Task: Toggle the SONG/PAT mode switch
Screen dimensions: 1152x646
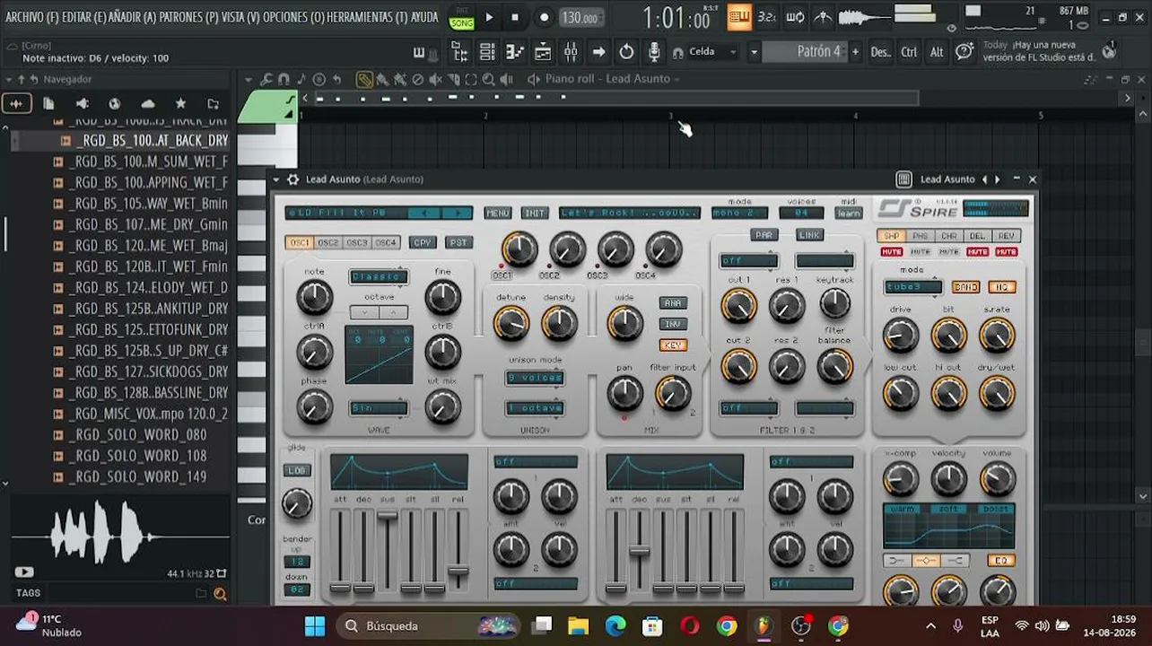Action: (x=462, y=18)
